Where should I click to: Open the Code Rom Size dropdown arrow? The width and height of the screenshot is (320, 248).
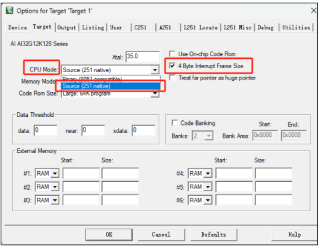coord(155,94)
